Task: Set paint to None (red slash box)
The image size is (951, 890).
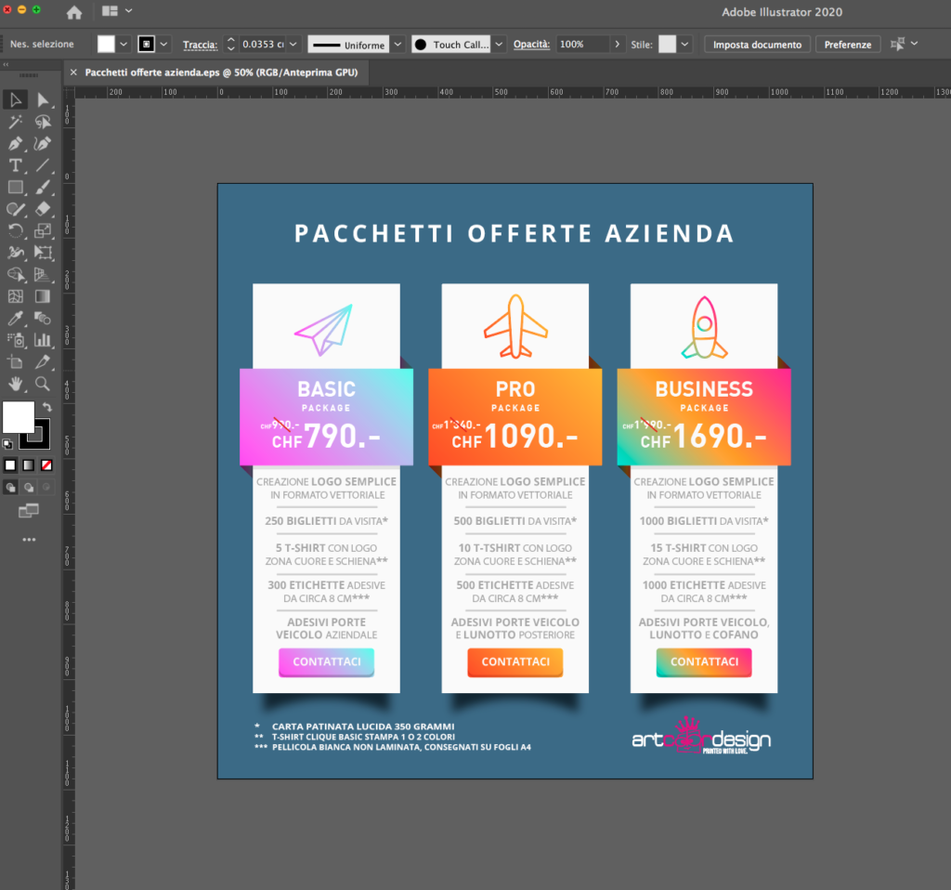Action: (x=46, y=465)
